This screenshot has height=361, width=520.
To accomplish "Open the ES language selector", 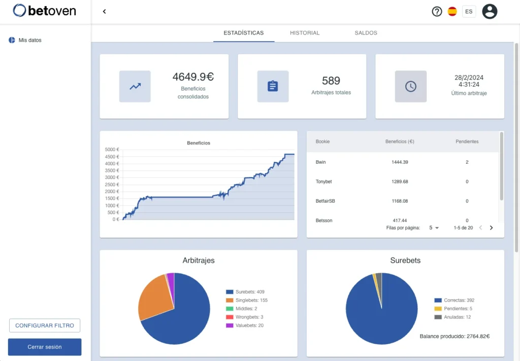I will pyautogui.click(x=469, y=11).
